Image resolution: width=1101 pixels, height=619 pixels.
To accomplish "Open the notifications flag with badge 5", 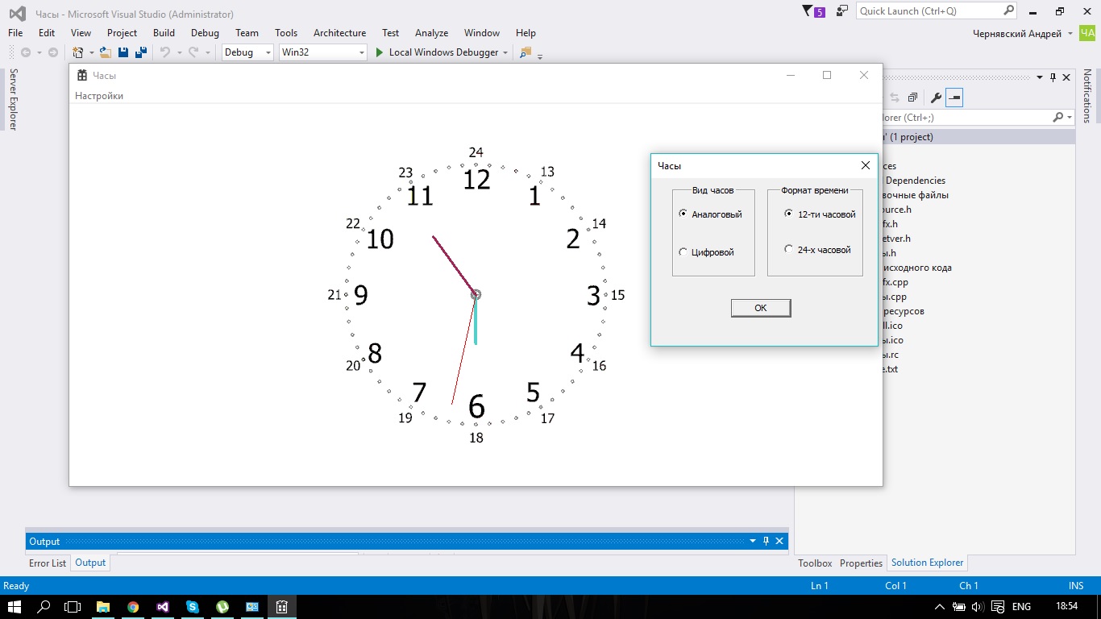I will [x=813, y=11].
